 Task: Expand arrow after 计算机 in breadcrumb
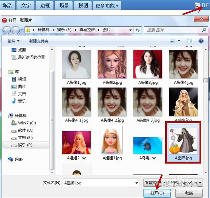click(53, 30)
